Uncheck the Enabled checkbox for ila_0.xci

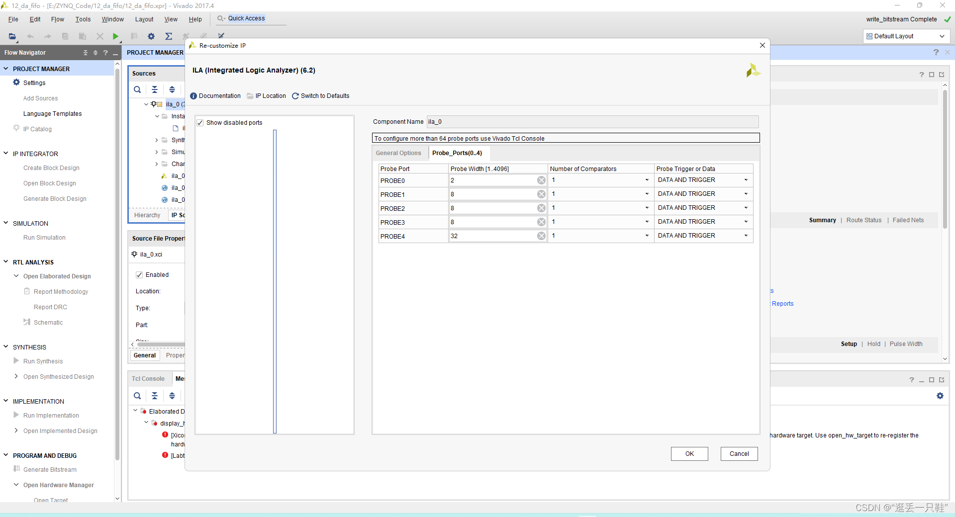click(x=139, y=275)
